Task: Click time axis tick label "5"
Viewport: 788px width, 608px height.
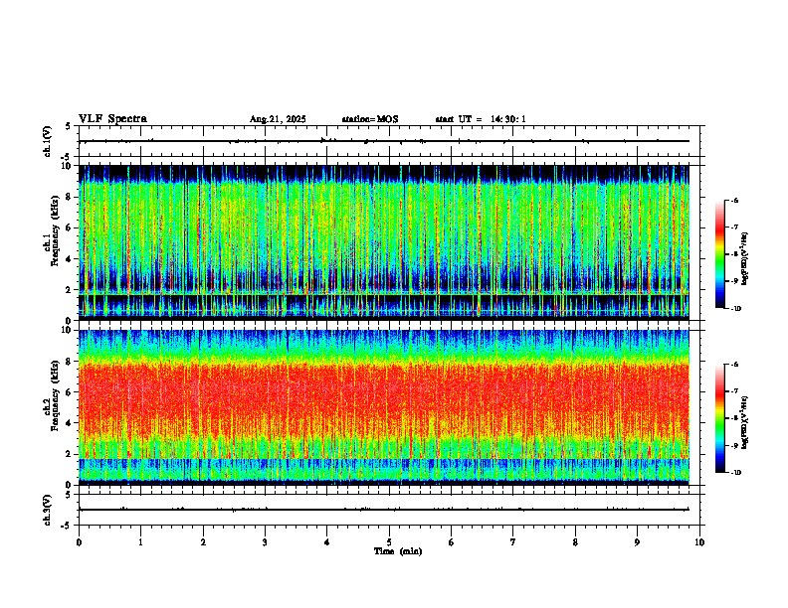Action: click(389, 542)
